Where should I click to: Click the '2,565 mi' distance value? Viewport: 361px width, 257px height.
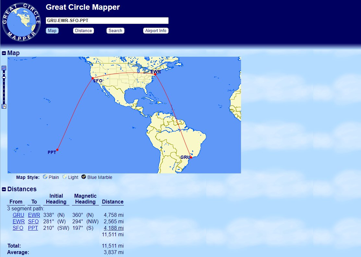pos(114,222)
